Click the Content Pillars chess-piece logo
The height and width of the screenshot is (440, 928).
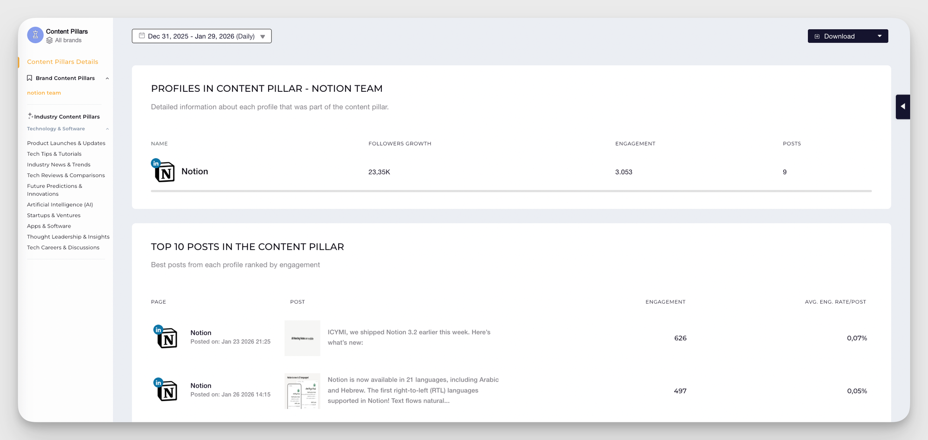[x=35, y=35]
